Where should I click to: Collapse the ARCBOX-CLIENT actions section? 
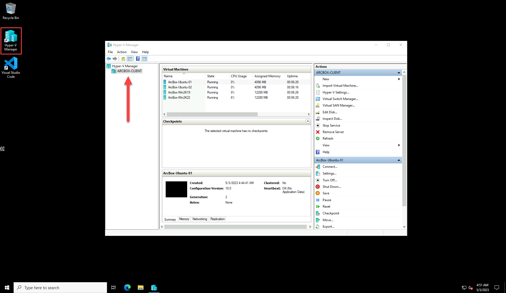pos(399,73)
